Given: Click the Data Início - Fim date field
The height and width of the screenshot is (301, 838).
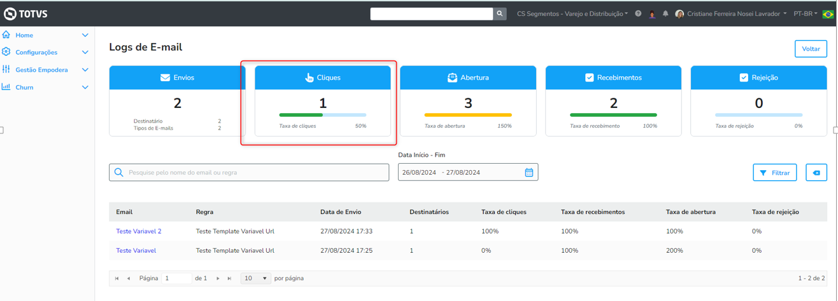Looking at the screenshot, I should coord(468,172).
